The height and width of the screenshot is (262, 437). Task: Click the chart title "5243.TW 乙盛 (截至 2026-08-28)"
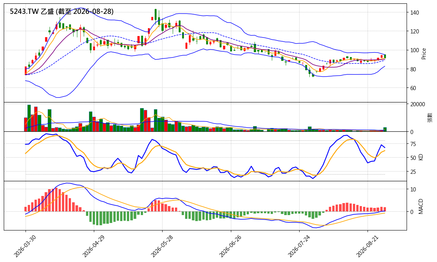point(62,11)
